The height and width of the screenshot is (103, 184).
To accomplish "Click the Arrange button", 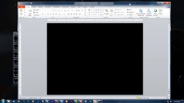I will [x=107, y=12].
